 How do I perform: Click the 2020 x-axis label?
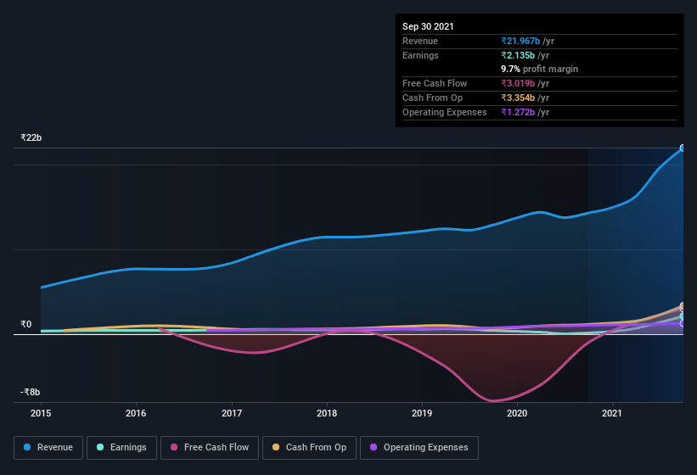[x=517, y=413]
